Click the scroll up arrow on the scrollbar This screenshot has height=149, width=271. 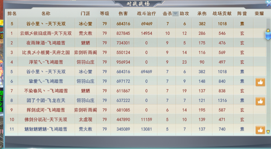click(x=268, y=30)
